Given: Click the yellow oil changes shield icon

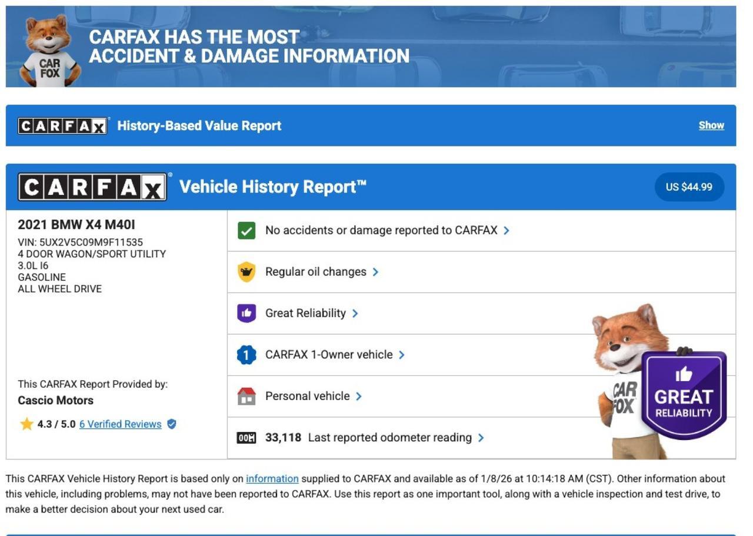Looking at the screenshot, I should coord(246,272).
